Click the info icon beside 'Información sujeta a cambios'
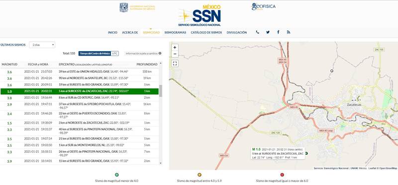This screenshot has width=398, height=185. tap(160, 54)
